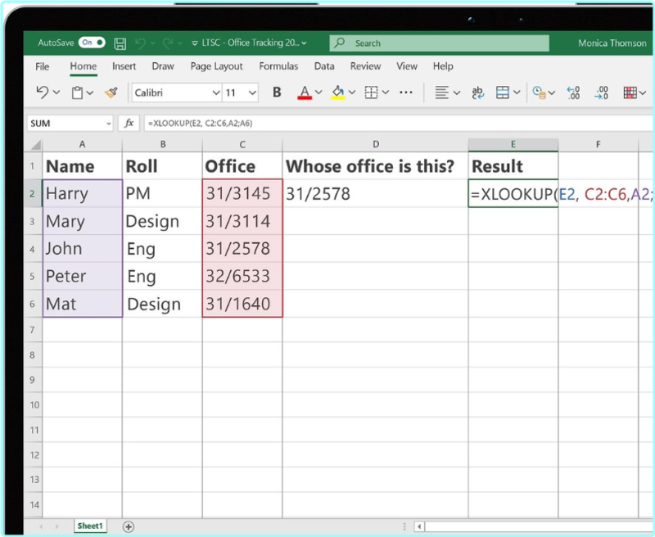Open the Quick Access Toolbar customize arrow
Viewport: 655px width, 537px height.
[195, 43]
